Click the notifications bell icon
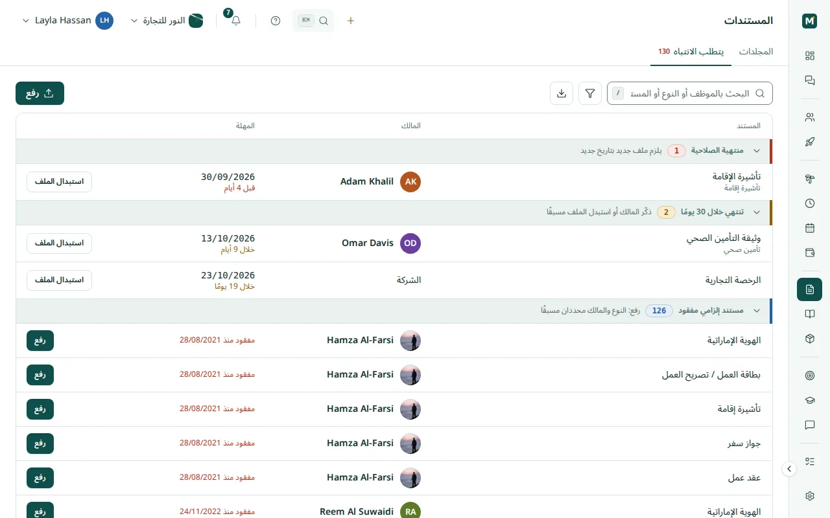This screenshot has height=518, width=830. pyautogui.click(x=236, y=21)
